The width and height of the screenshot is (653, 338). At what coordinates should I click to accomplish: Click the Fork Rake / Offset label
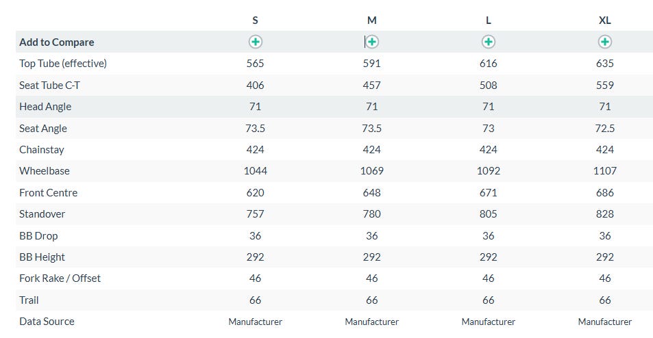pos(60,278)
